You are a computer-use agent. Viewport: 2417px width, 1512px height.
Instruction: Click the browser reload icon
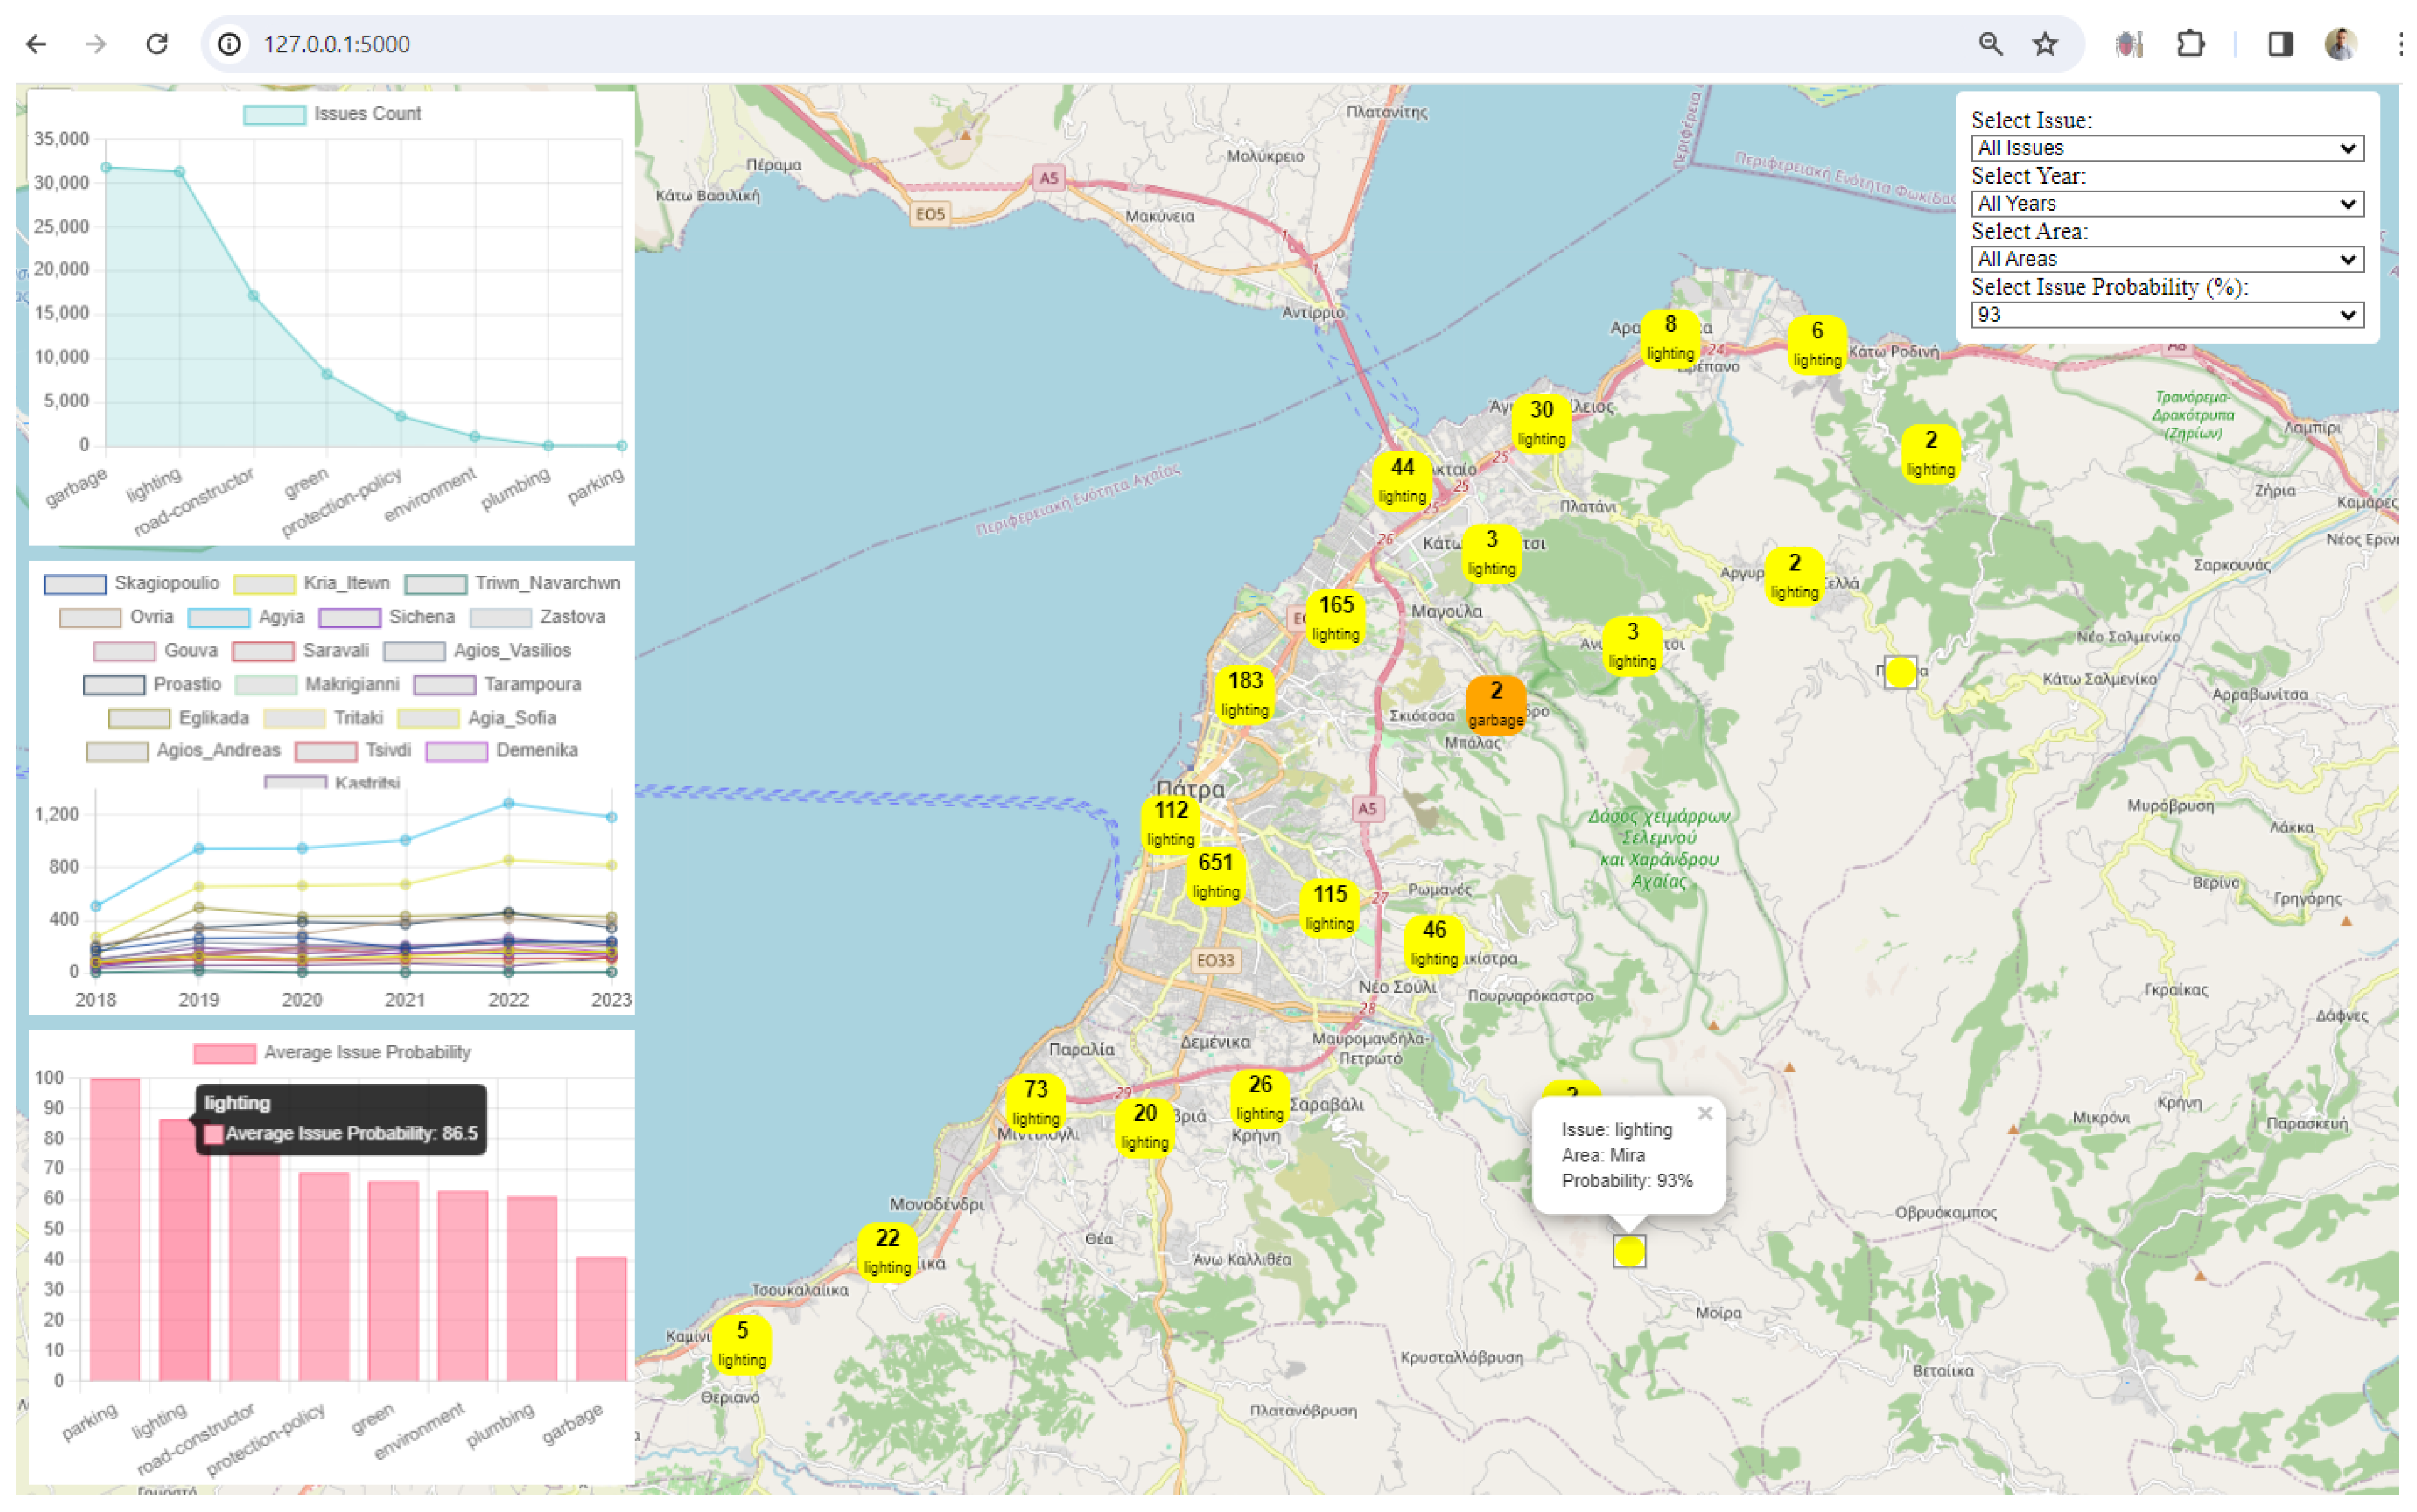pos(157,44)
